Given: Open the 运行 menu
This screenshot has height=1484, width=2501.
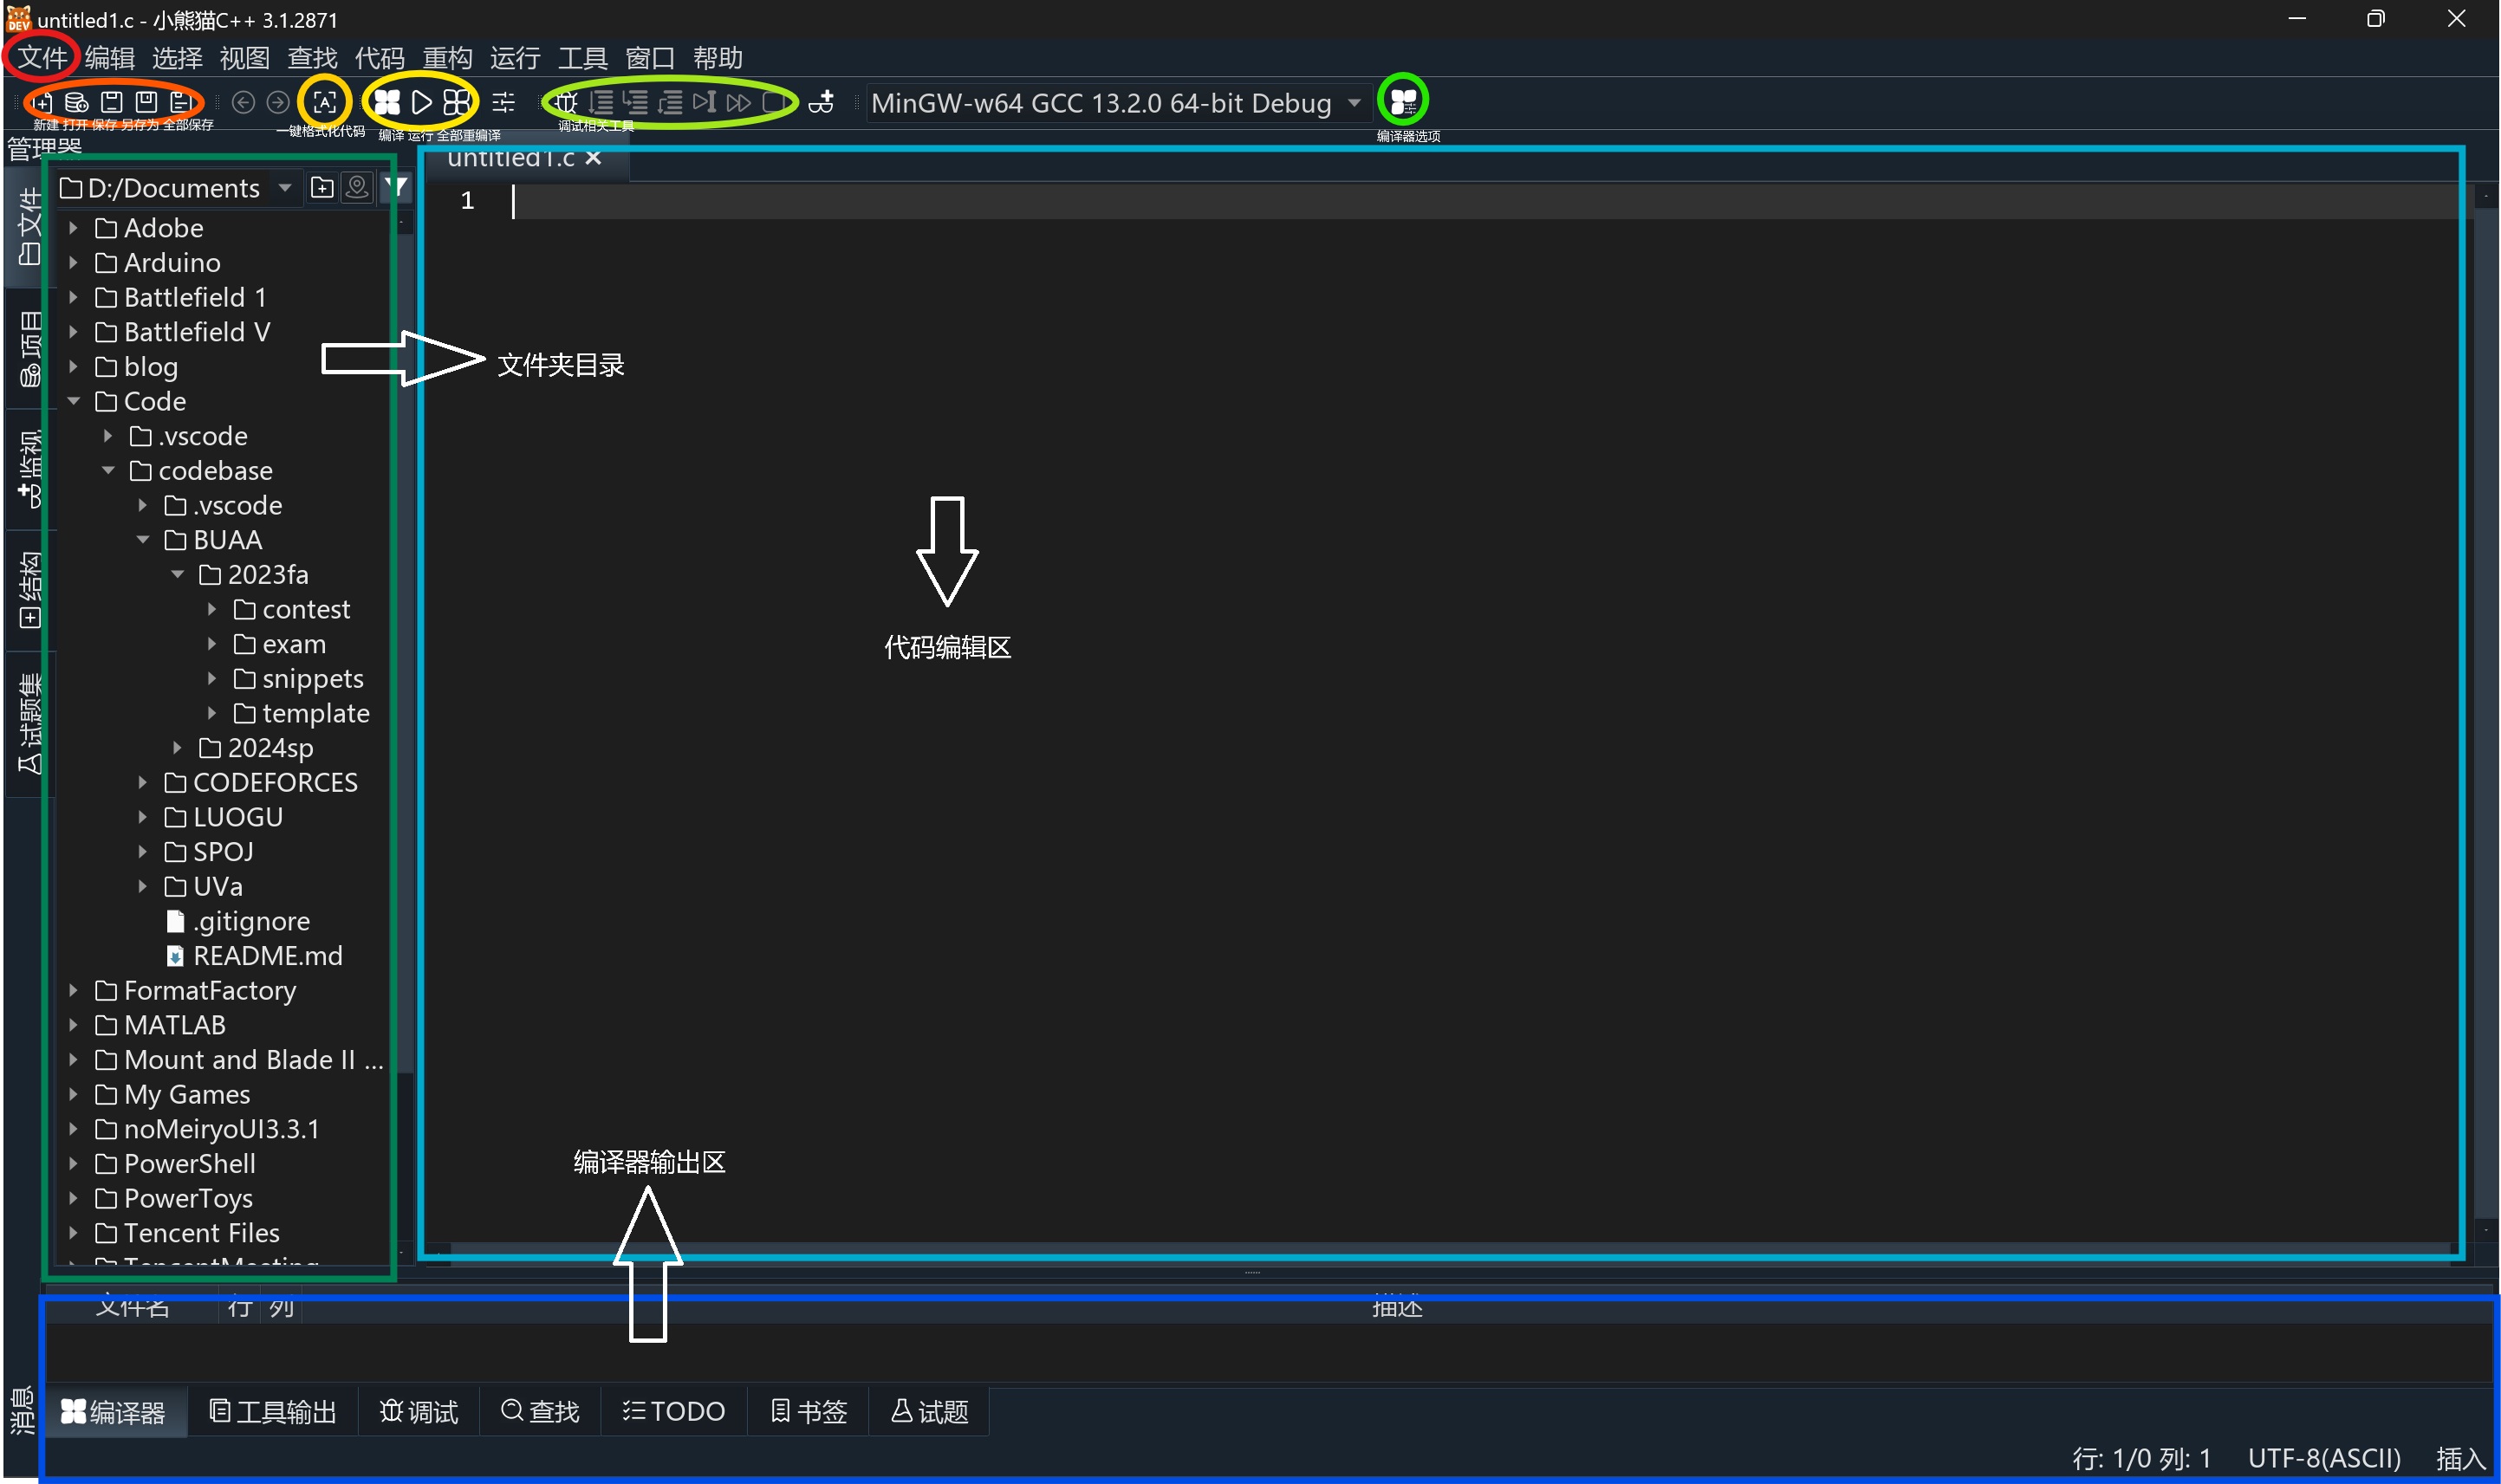Looking at the screenshot, I should 514,56.
